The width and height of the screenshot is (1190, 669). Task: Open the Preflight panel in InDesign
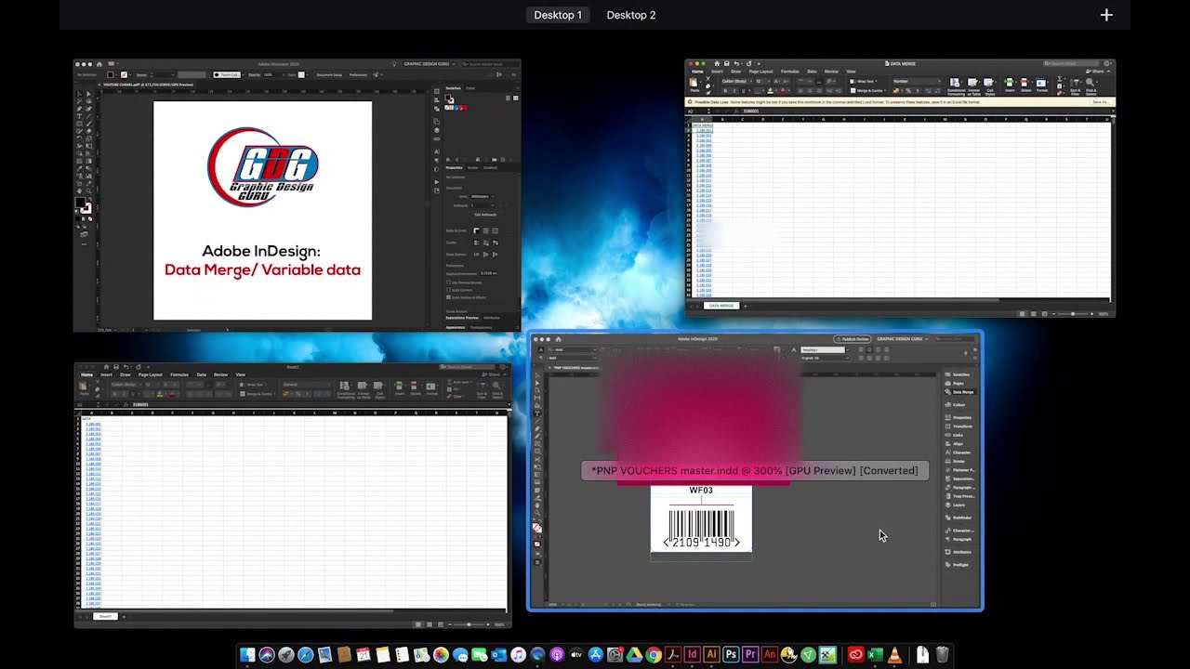pos(959,565)
